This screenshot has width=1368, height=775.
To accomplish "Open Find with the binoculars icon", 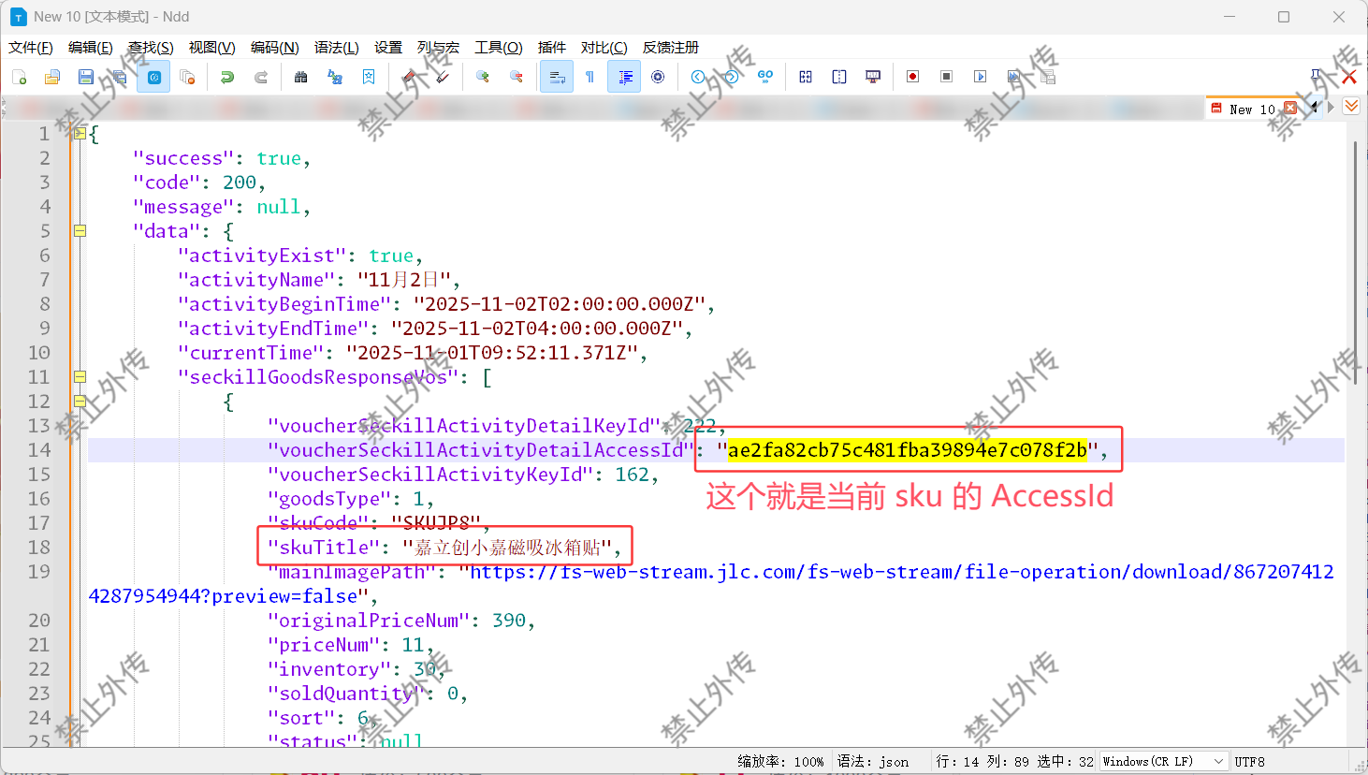I will pyautogui.click(x=301, y=77).
